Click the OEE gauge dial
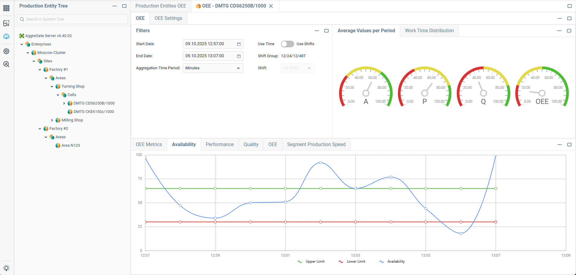576x275 pixels. coord(542,87)
